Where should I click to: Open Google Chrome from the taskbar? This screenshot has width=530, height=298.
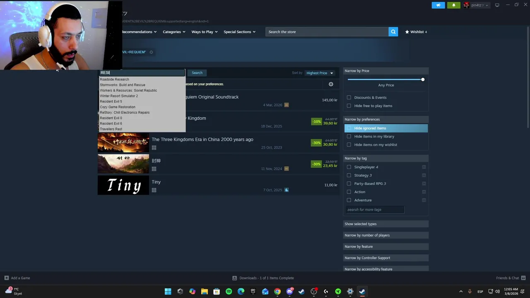click(x=277, y=291)
